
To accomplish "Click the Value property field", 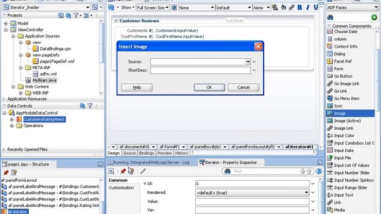I will (252, 202).
